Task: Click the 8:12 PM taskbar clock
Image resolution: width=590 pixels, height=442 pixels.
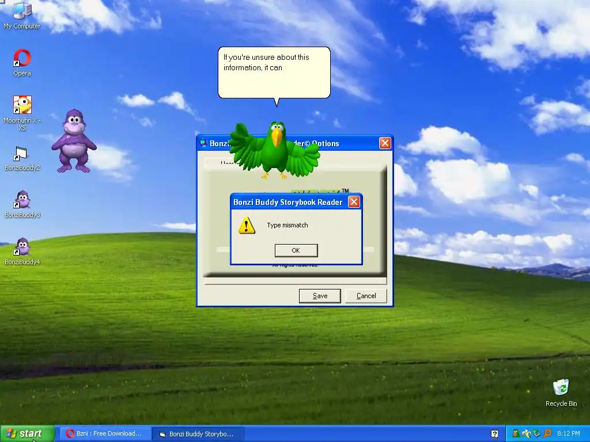Action: click(x=569, y=433)
